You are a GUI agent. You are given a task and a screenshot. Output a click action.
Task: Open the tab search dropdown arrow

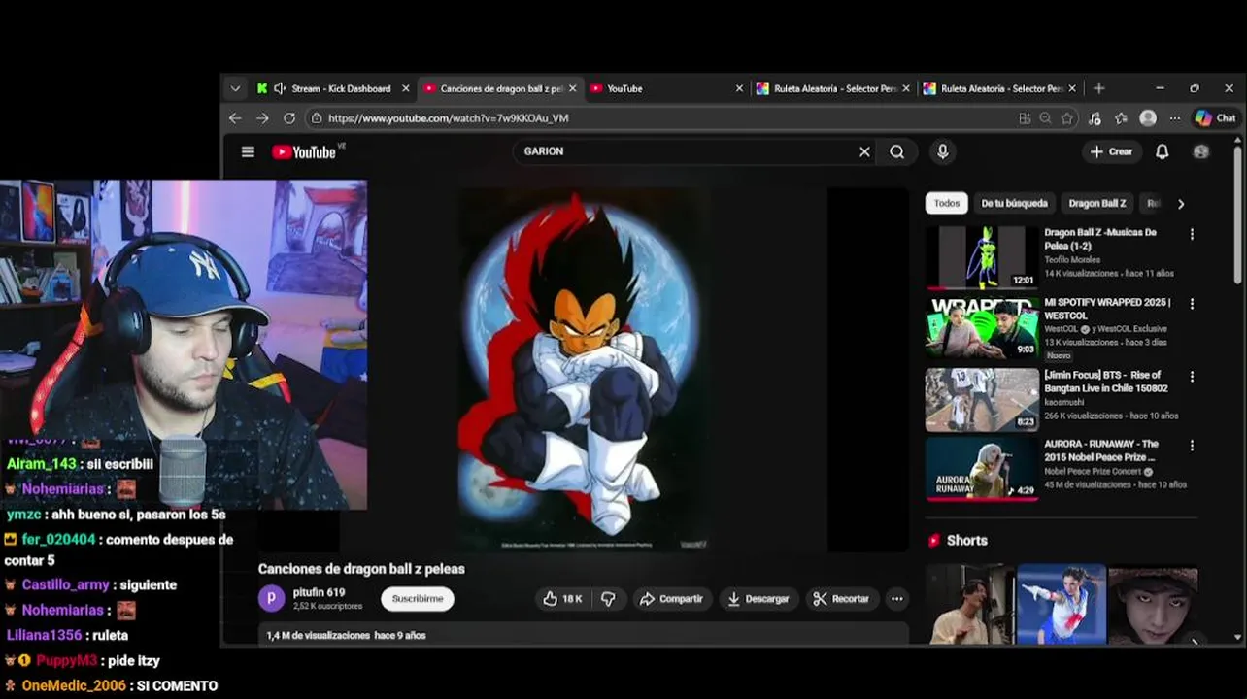coord(235,88)
